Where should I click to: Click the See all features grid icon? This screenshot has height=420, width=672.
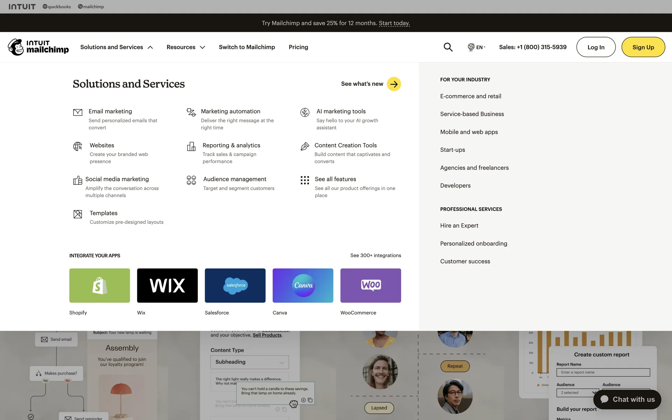tap(305, 180)
